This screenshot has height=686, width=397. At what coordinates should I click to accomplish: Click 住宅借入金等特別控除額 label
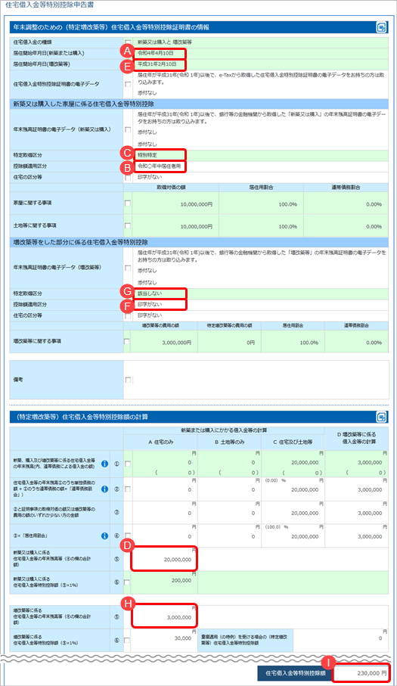[296, 673]
